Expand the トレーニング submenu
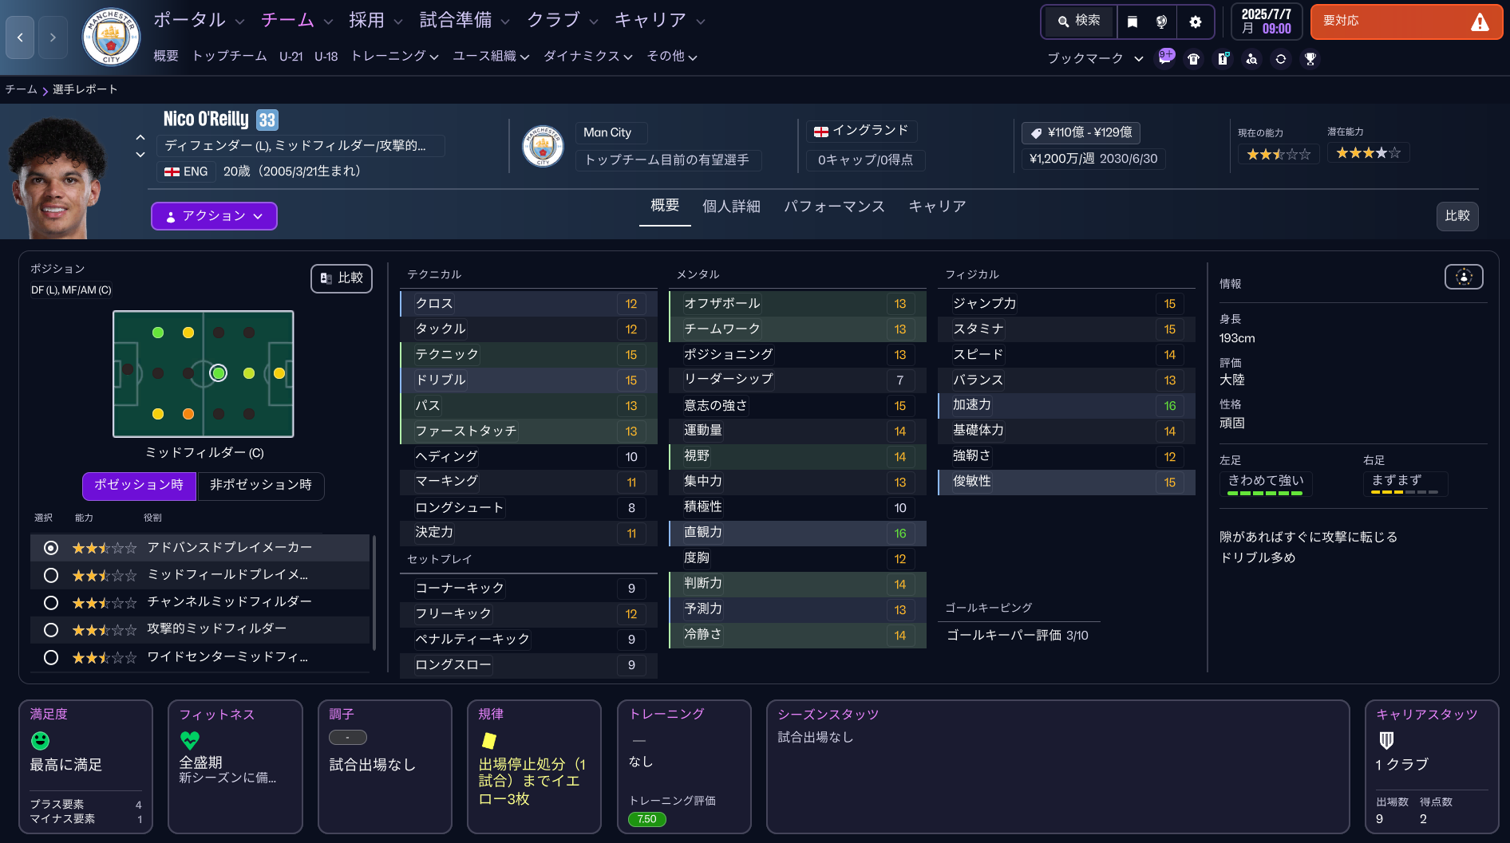 (394, 56)
